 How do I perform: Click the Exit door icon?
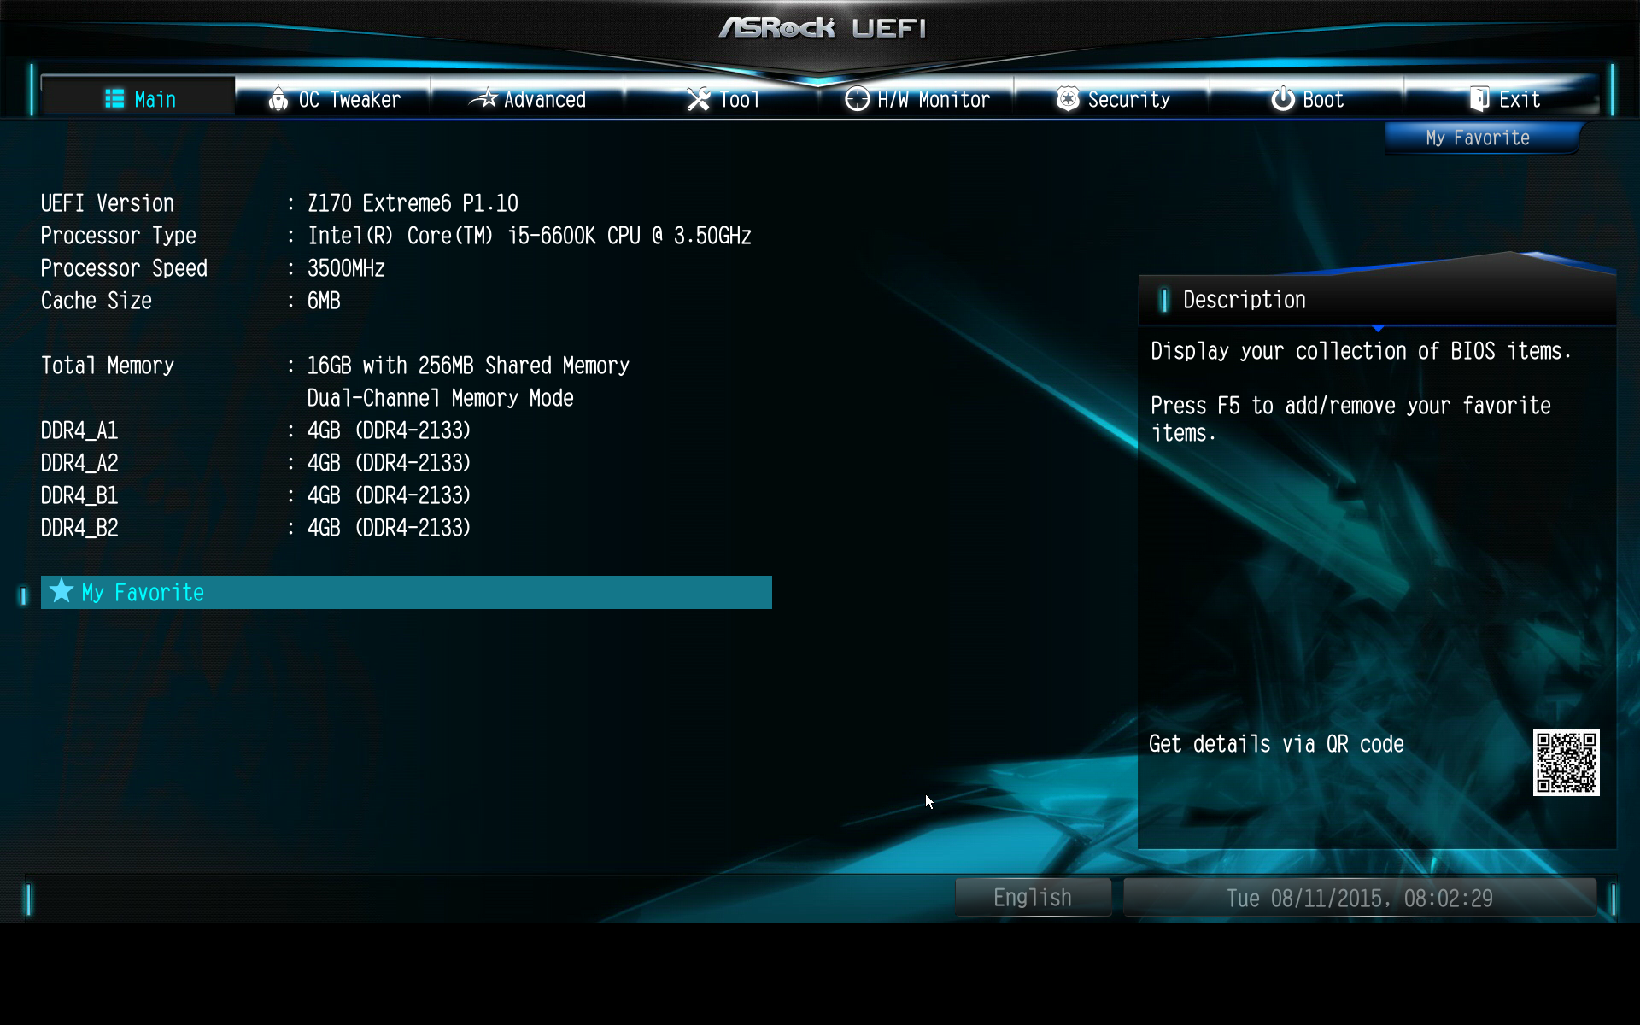1479,99
